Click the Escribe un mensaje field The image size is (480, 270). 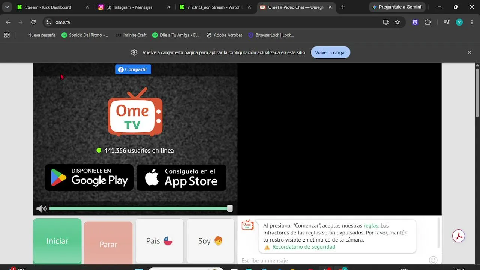point(334,260)
